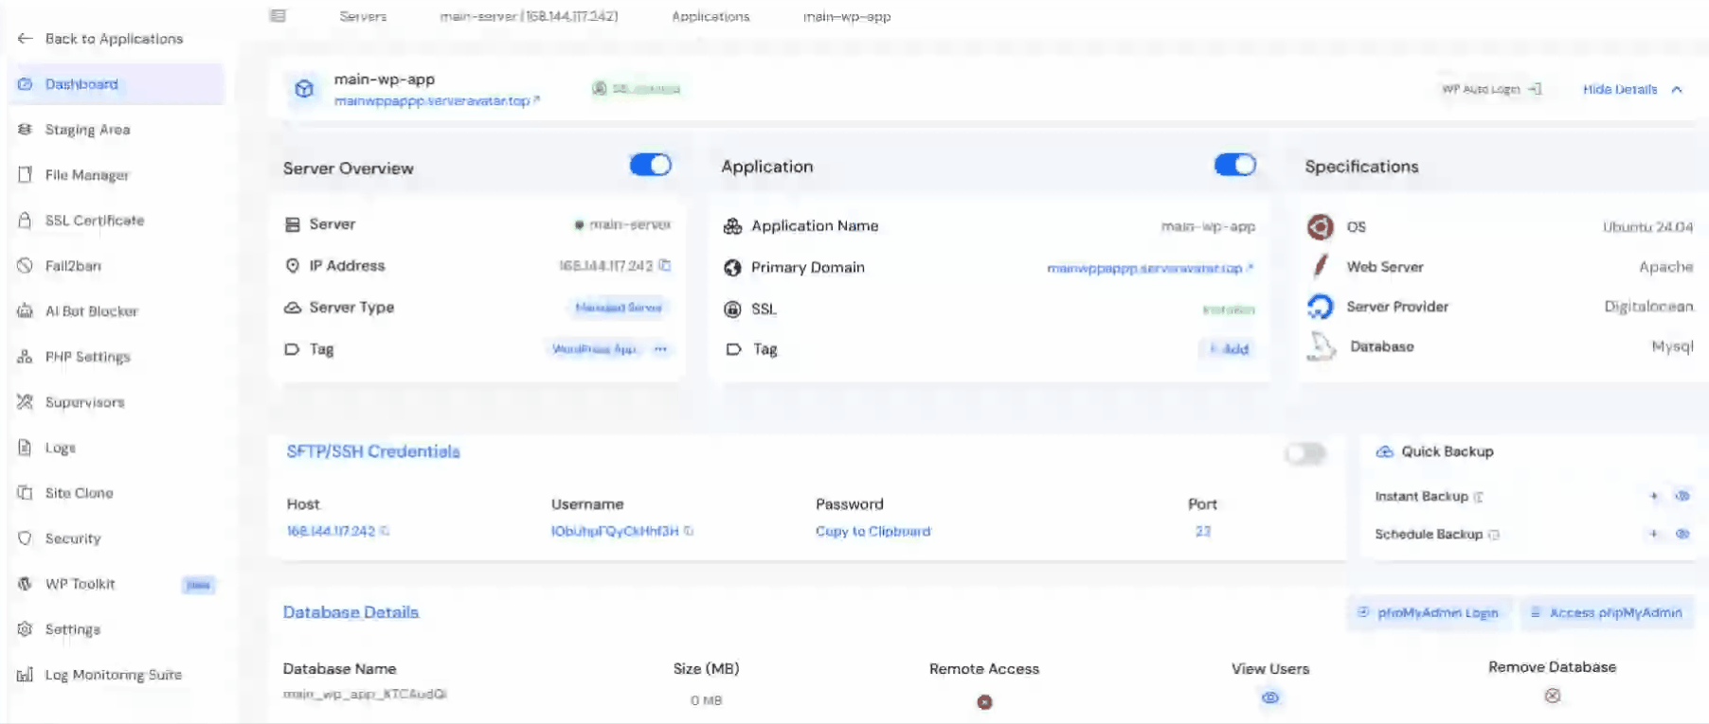
Task: Click the SSL Installed status text
Action: point(1229,309)
